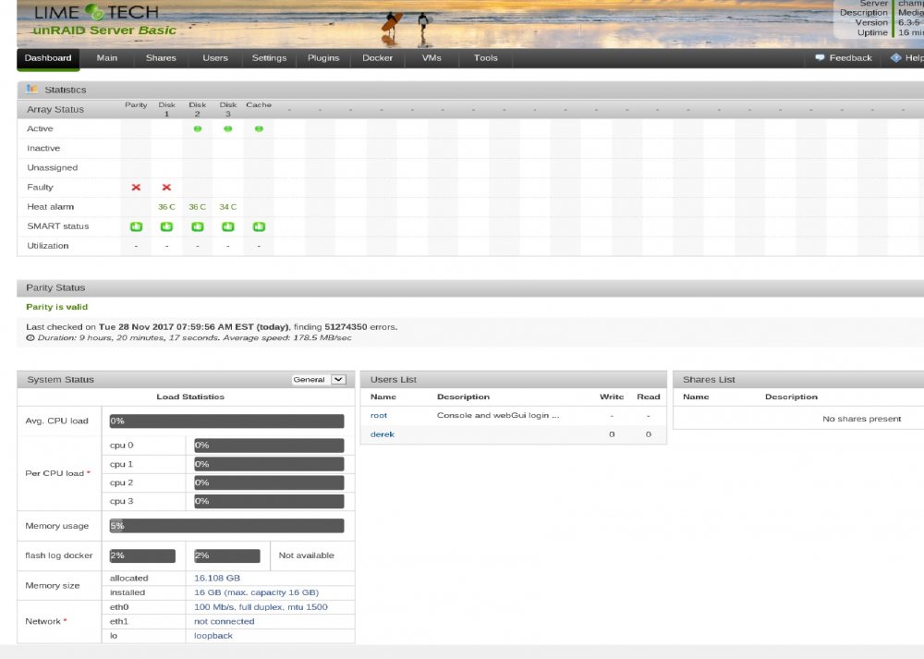Click the cpu 1 load bar
924x659 pixels.
pyautogui.click(x=269, y=464)
